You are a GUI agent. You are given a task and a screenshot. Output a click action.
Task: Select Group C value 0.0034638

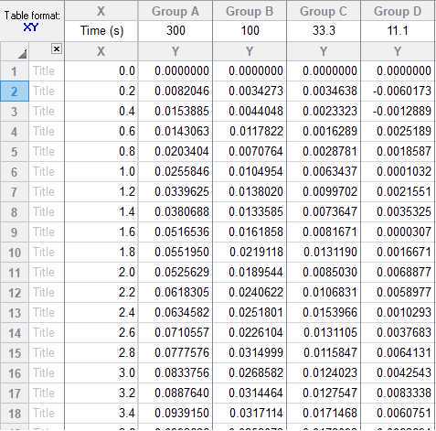324,92
